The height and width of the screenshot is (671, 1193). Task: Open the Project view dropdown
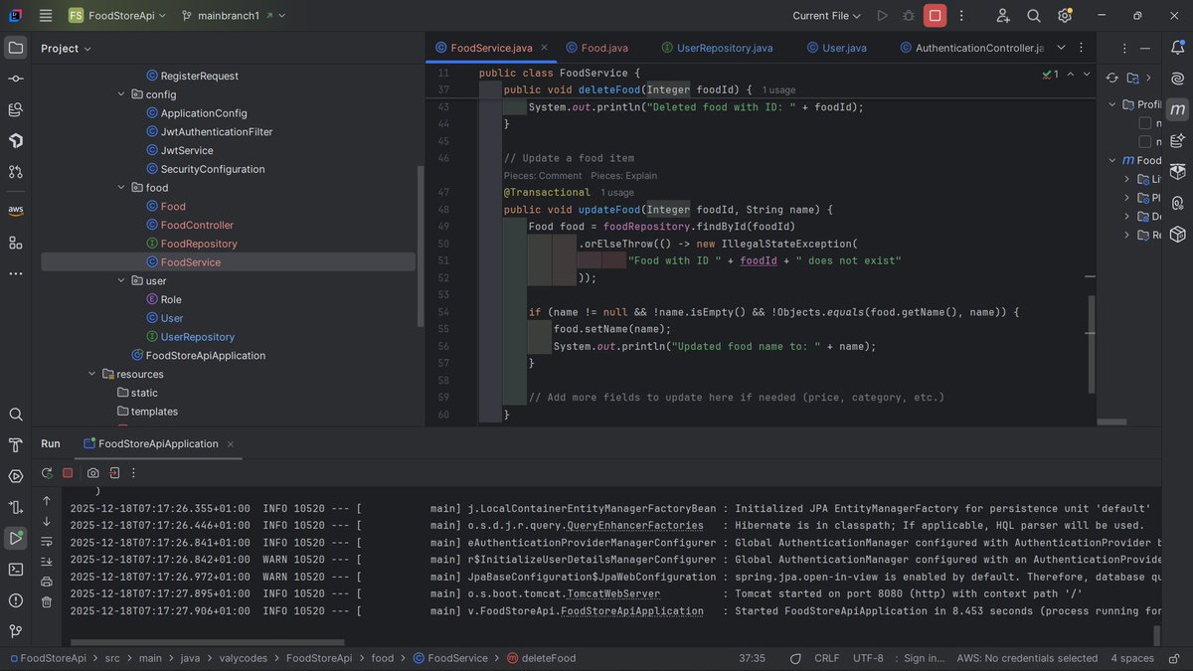[x=66, y=48]
